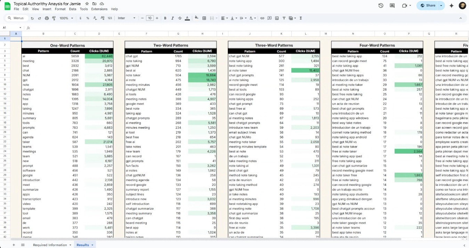The image size is (469, 248).
Task: Click cell with value 62,446
Action: [x=99, y=56]
